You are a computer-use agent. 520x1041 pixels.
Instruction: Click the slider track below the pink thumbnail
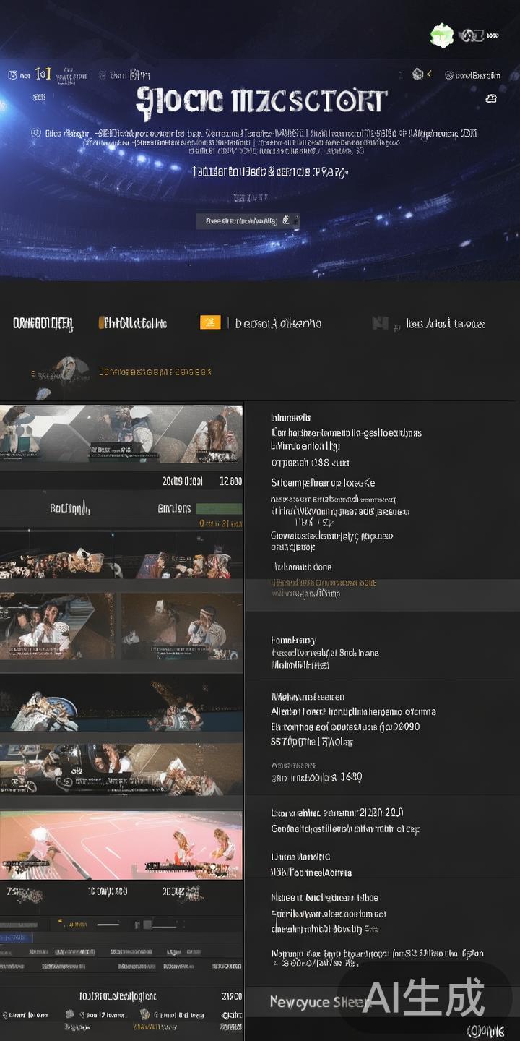(x=108, y=924)
